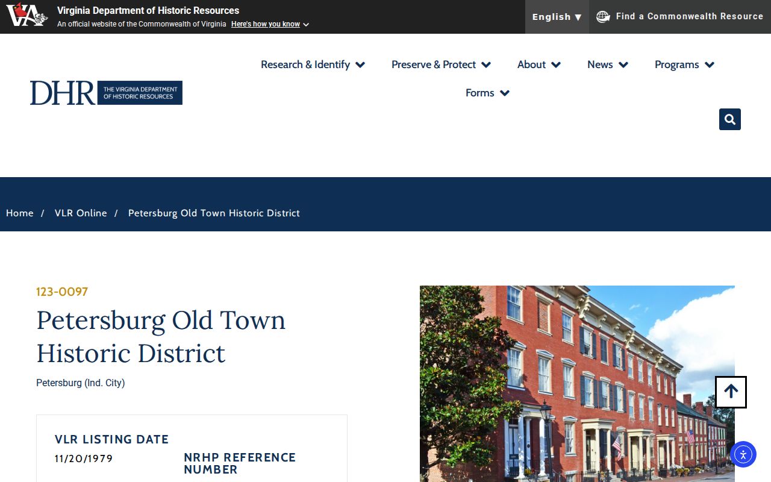Click Petersburg Old Town Historic District breadcrumb
Viewport: 771px width, 482px height.
click(214, 213)
